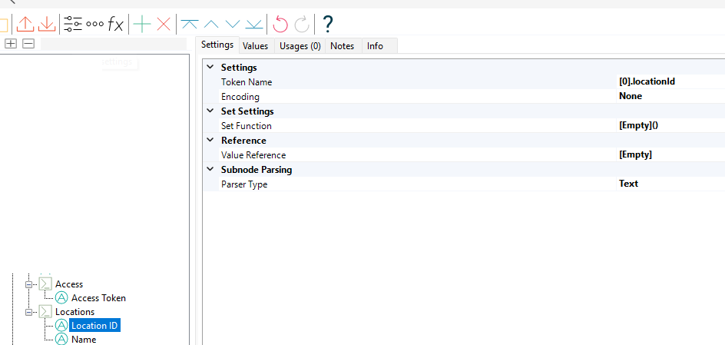
Task: Collapse the Subnode Parsing section
Action: pyautogui.click(x=210, y=170)
